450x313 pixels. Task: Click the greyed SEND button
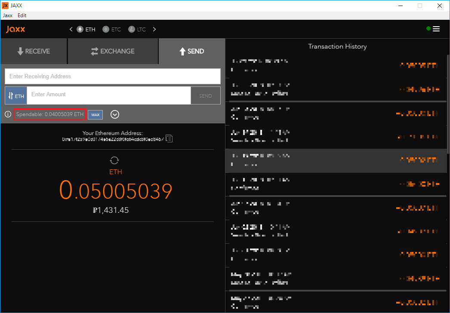point(206,95)
